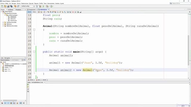Click the Last Edit icon in editor toolbar
Screen dimensions: 191x107
pos(39,12)
